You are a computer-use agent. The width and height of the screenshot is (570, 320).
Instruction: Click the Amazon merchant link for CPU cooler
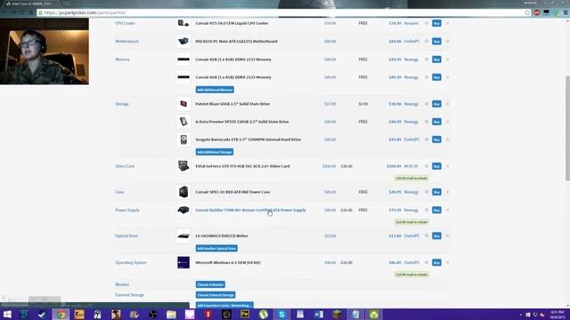pos(411,23)
